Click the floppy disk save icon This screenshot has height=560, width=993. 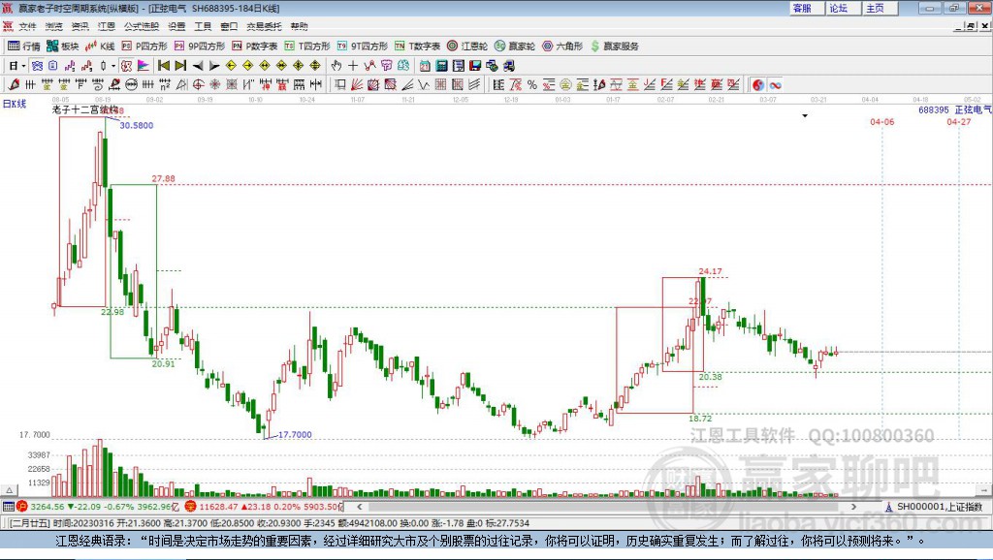coord(475,65)
